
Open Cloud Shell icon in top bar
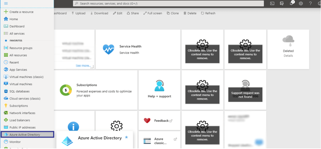[x=272, y=3]
